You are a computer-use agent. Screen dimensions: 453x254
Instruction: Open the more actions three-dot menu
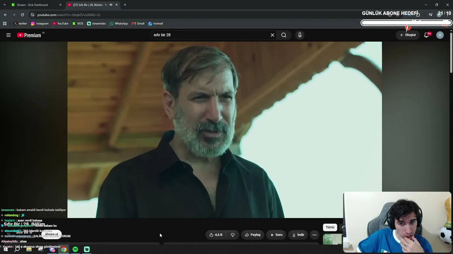point(314,235)
